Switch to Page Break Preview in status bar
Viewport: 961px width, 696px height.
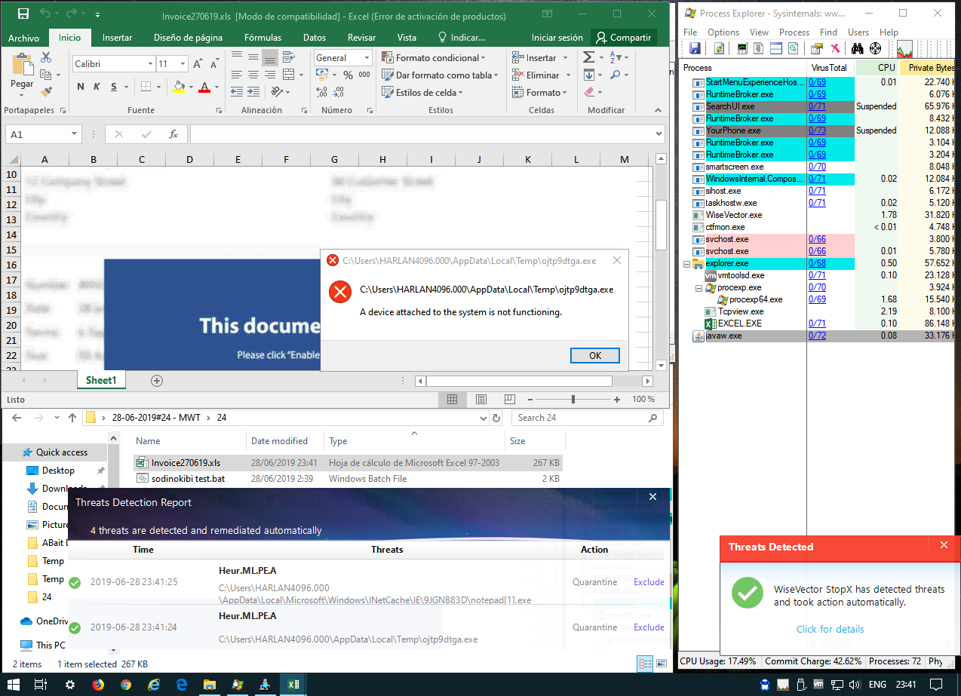(x=510, y=399)
